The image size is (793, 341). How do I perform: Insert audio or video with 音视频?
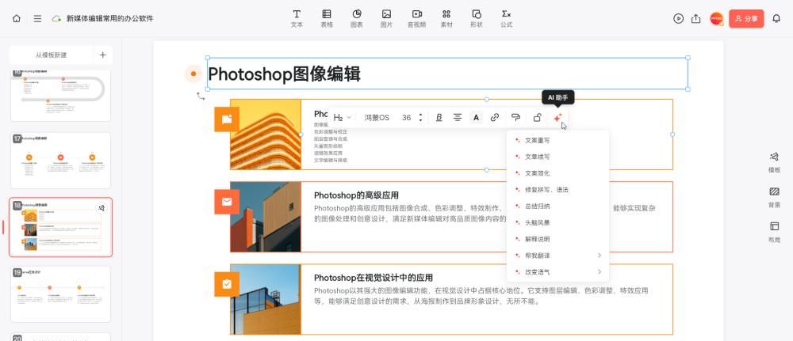(x=417, y=19)
